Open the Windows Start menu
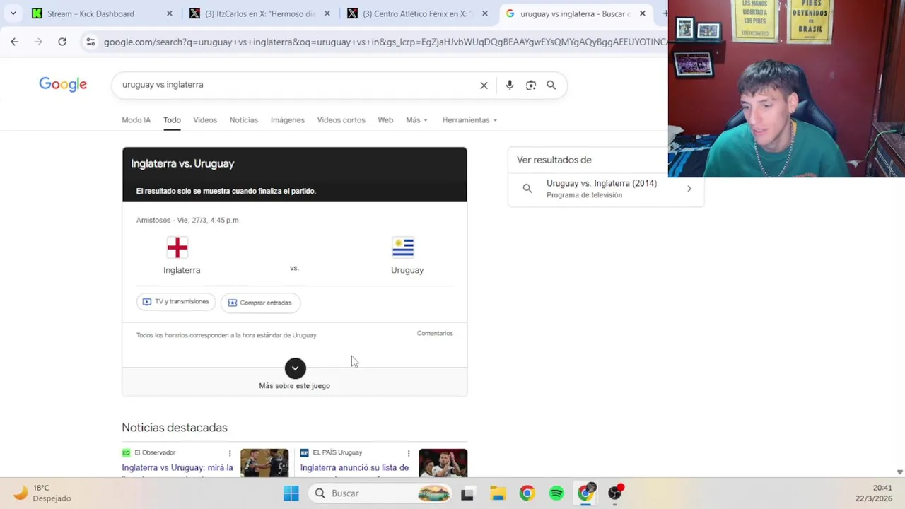Image resolution: width=905 pixels, height=509 pixels. tap(291, 493)
